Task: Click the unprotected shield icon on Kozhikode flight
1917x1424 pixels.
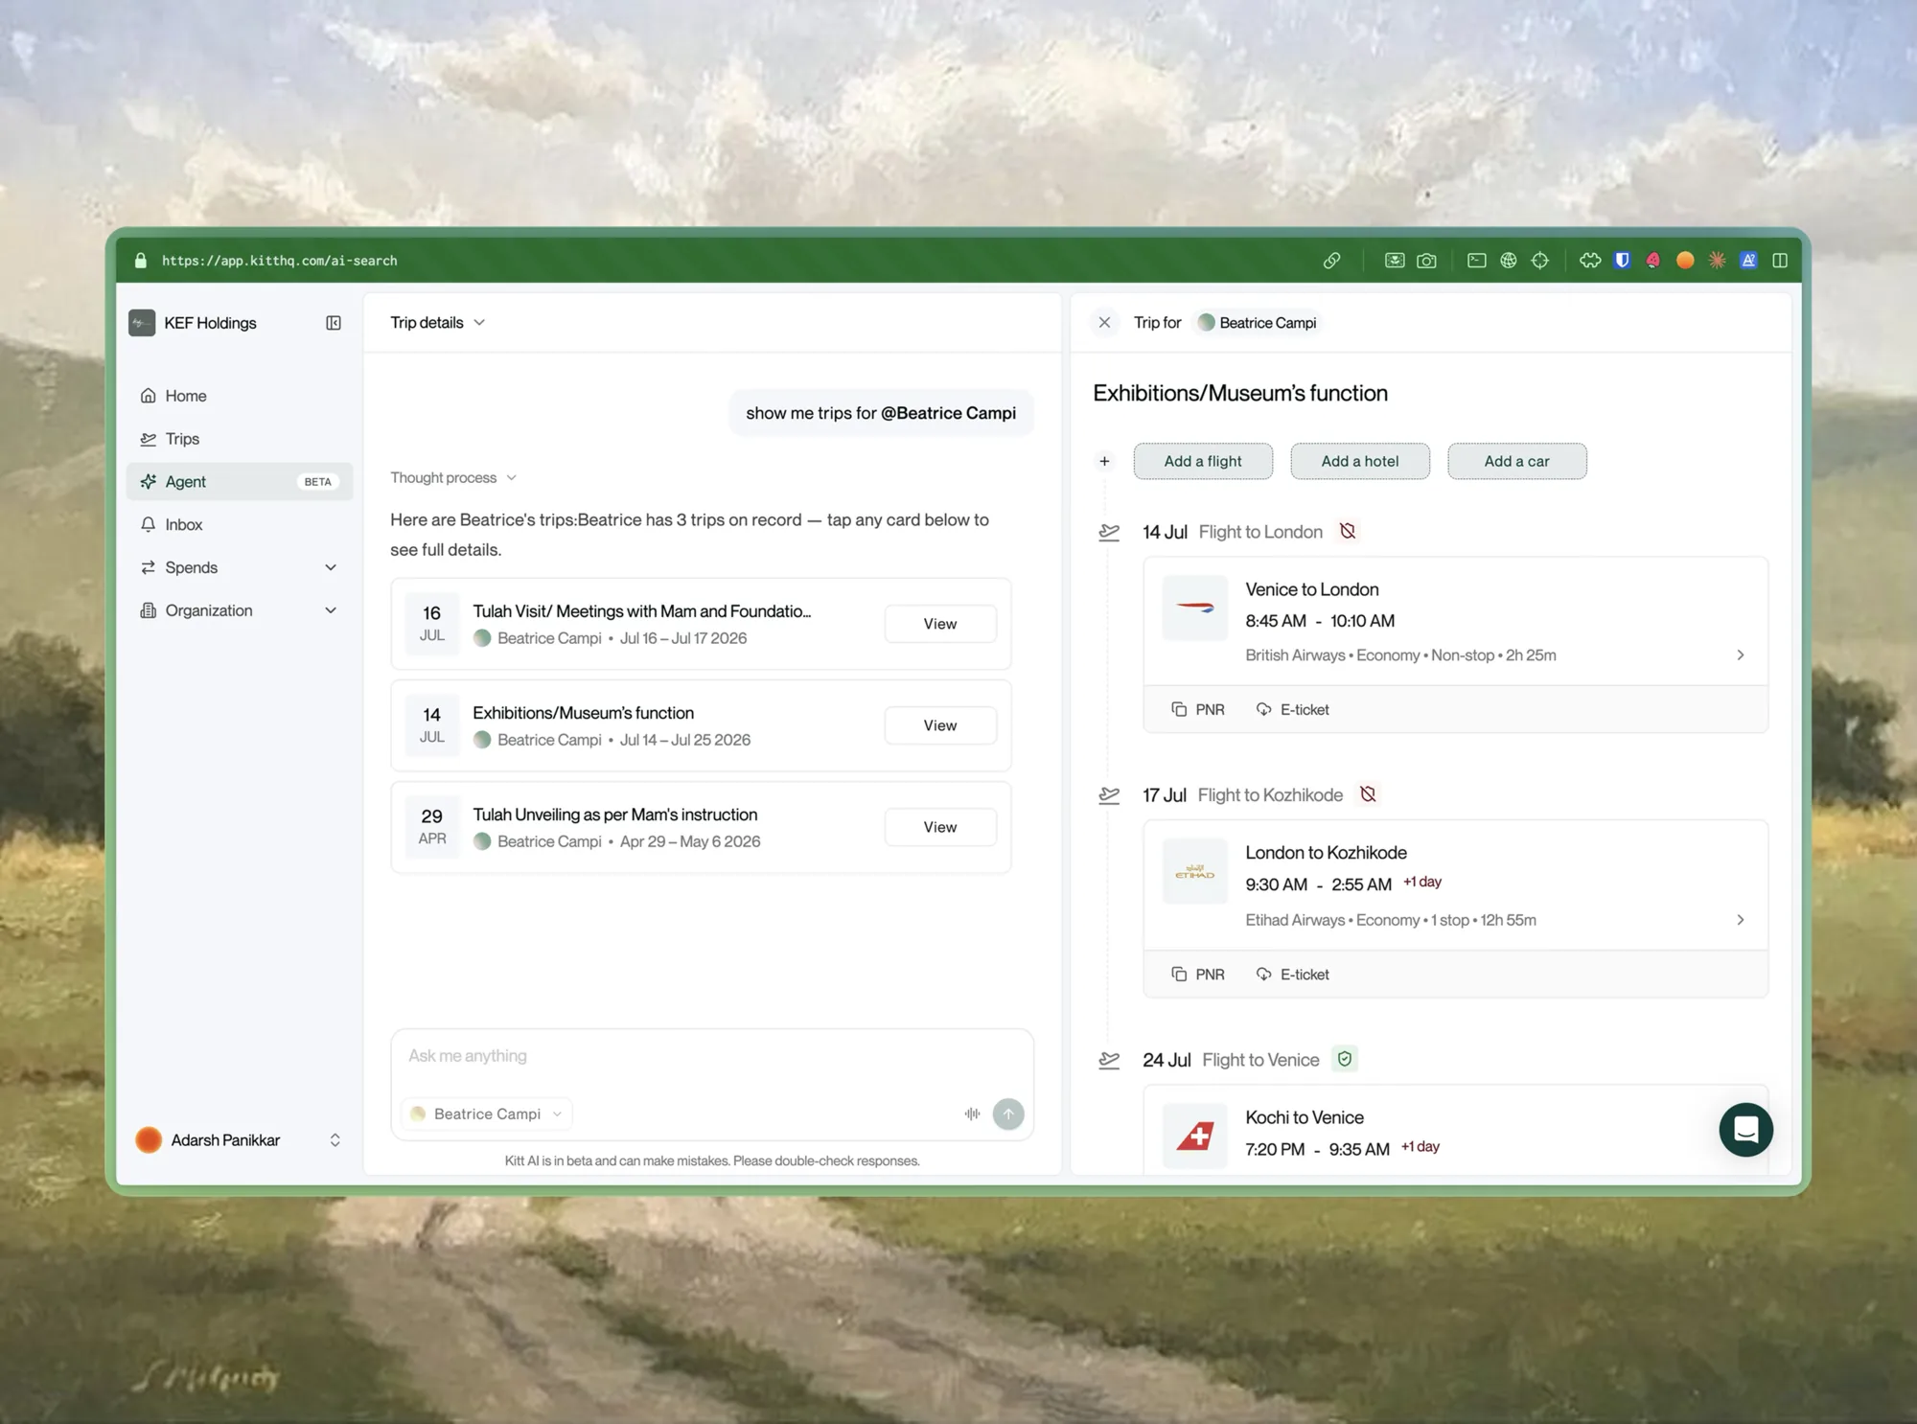Action: [1368, 794]
